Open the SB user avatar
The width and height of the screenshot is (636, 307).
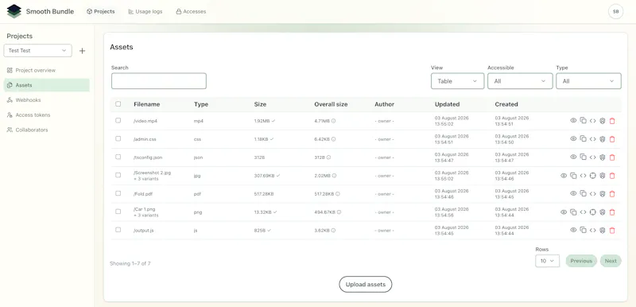(x=615, y=12)
